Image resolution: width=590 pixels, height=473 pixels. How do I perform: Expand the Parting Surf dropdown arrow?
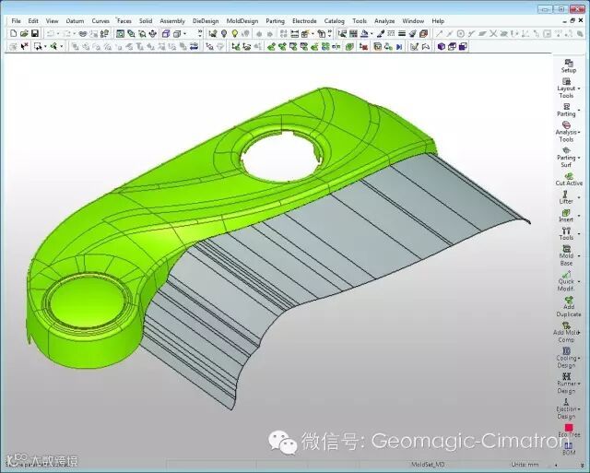579,158
